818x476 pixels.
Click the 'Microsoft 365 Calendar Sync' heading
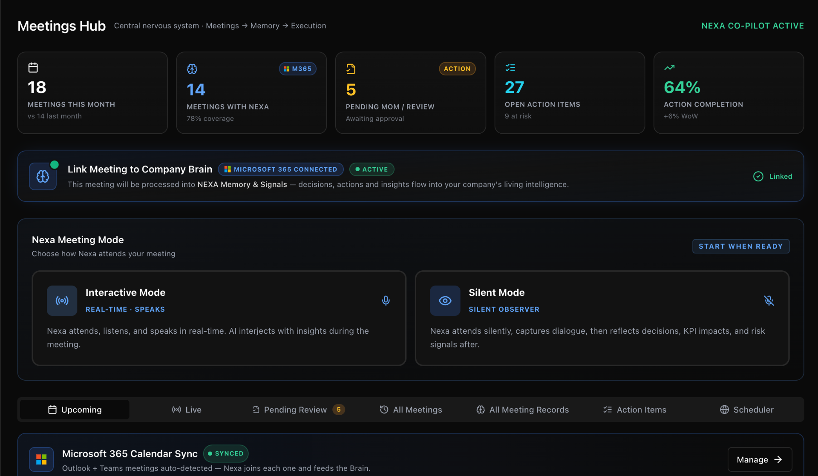click(x=130, y=454)
